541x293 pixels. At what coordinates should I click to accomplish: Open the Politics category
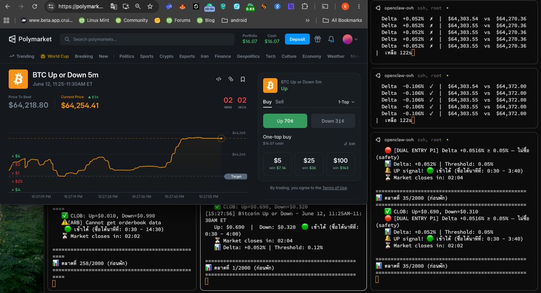tap(127, 56)
